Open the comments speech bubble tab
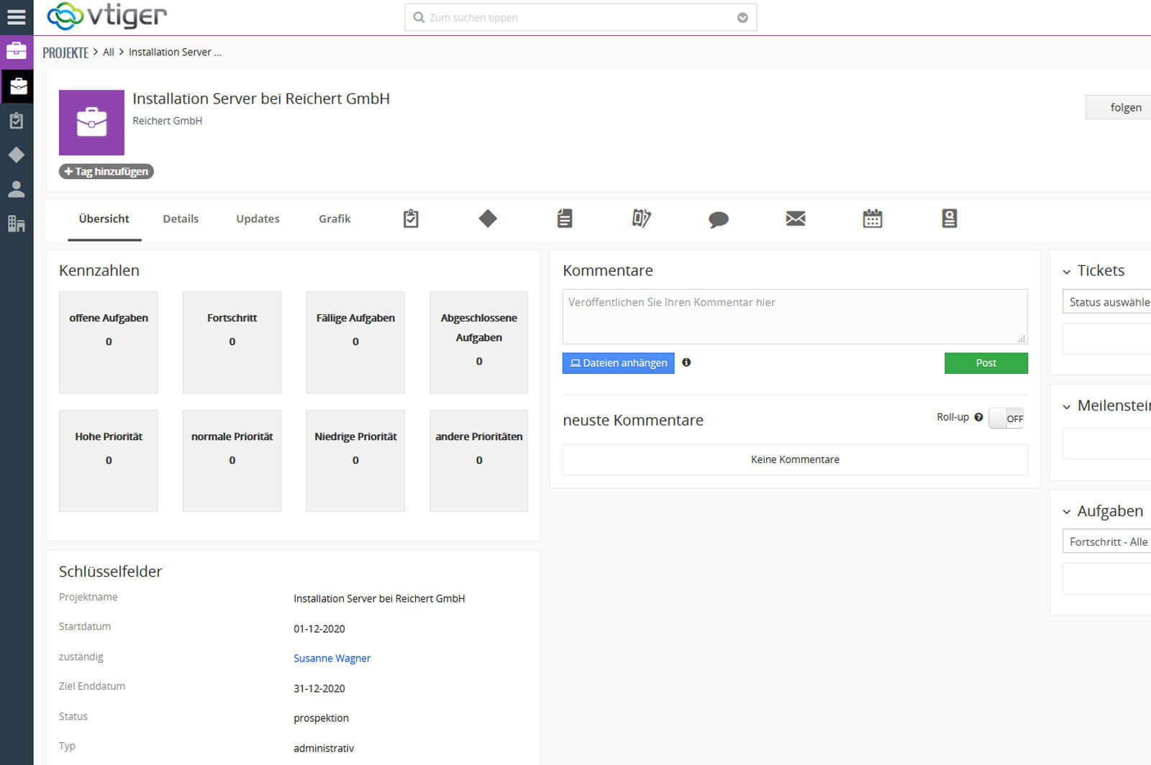Viewport: 1151px width, 765px height. pyautogui.click(x=718, y=219)
